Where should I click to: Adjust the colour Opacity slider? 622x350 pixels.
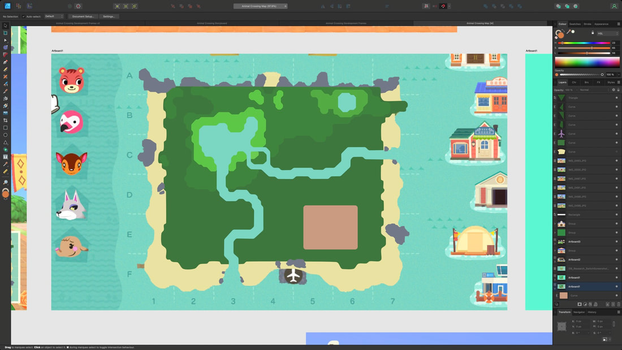[x=581, y=75]
